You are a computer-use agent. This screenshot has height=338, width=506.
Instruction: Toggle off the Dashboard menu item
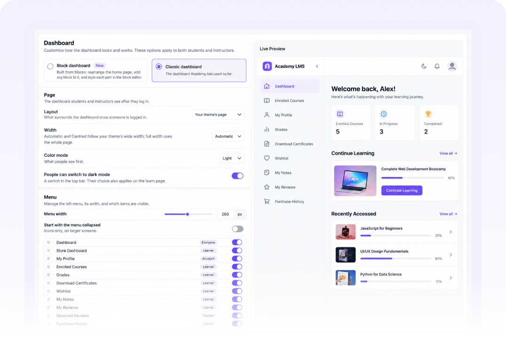[237, 242]
